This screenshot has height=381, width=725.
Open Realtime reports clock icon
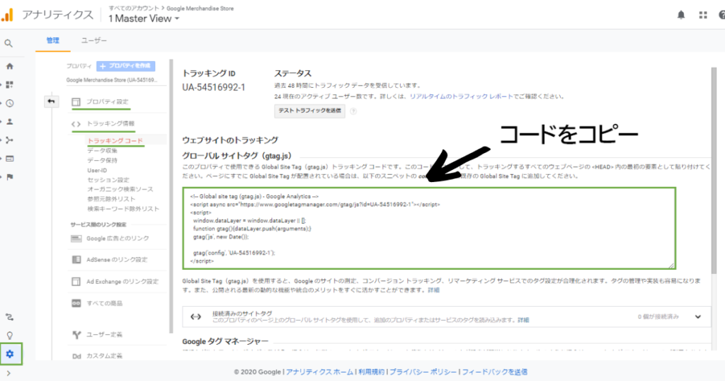[9, 103]
